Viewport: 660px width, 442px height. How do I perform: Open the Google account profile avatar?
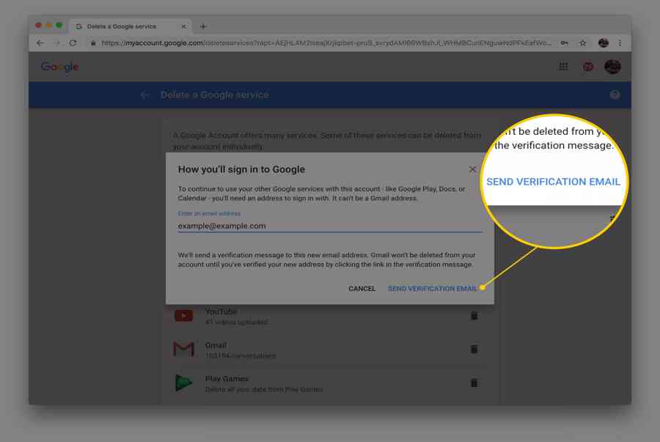[x=612, y=67]
